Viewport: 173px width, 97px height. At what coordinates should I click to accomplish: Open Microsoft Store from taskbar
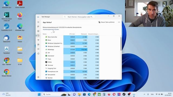click(x=84, y=94)
